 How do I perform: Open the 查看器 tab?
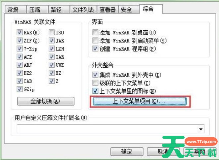tap(108, 10)
